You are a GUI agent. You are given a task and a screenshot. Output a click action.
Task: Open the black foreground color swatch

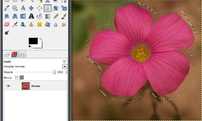33,41
